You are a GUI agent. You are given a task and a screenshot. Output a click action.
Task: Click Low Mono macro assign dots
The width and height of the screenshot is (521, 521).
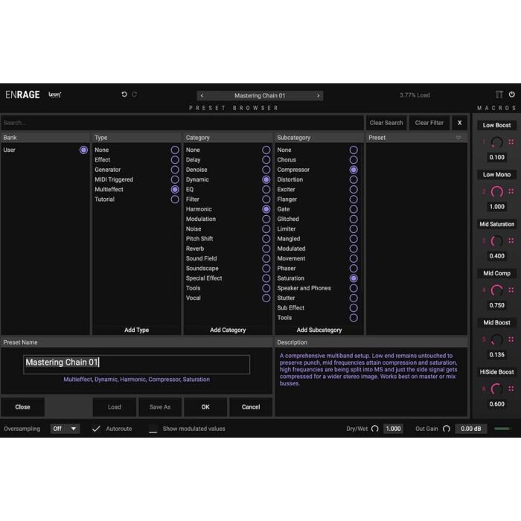tap(511, 191)
